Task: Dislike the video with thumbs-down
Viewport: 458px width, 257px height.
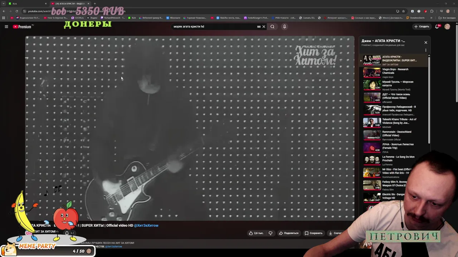Action: [271, 233]
